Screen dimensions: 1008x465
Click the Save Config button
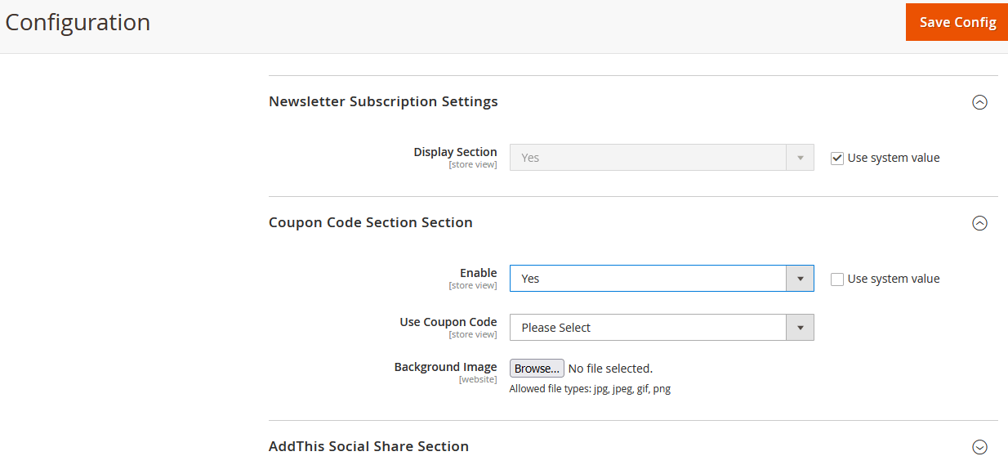pyautogui.click(x=957, y=22)
